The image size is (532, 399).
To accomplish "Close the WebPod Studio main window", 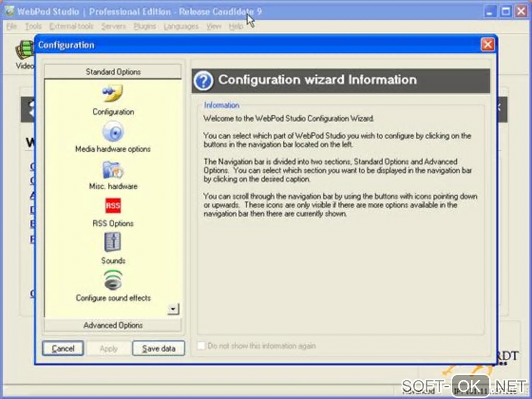I will [x=522, y=11].
